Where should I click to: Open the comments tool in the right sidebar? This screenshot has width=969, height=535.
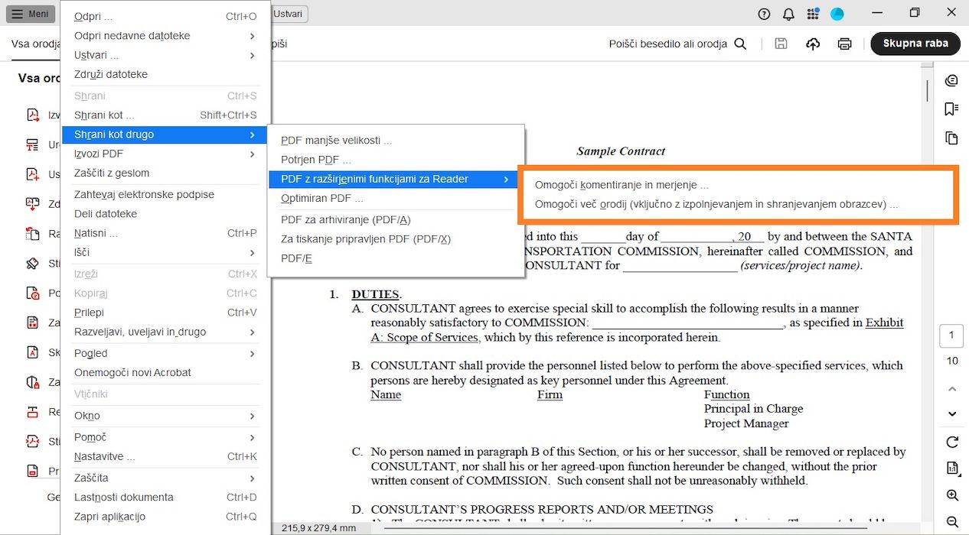(x=951, y=80)
